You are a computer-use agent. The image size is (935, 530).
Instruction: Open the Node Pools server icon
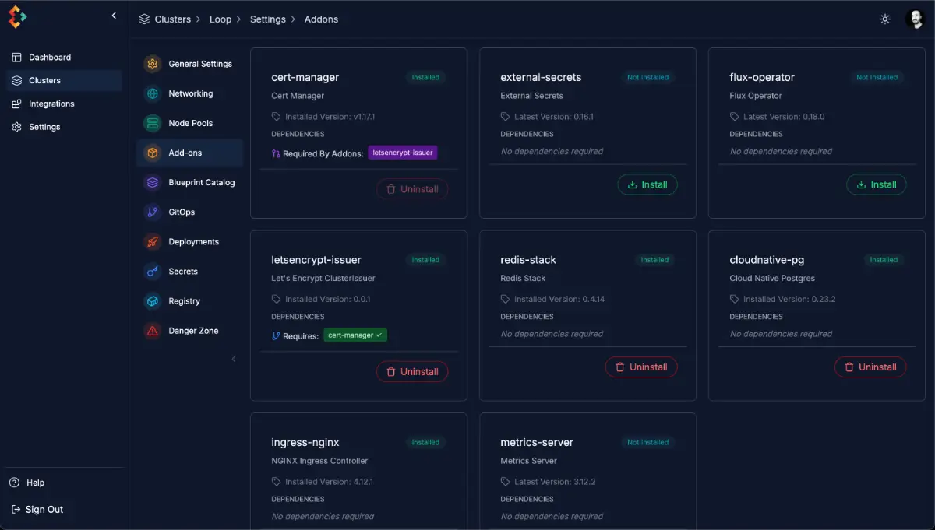click(x=153, y=123)
